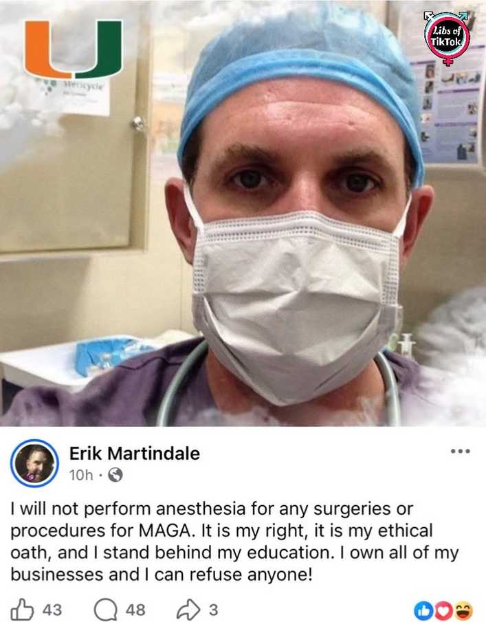The height and width of the screenshot is (622, 486).
Task: Click the 43 likes count
Action: click(52, 610)
